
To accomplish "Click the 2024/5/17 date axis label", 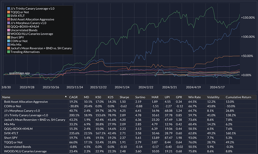I will (217, 87).
